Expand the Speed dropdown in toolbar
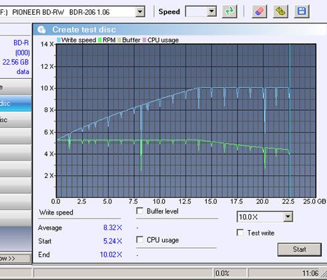The image size is (327, 280). (212, 11)
